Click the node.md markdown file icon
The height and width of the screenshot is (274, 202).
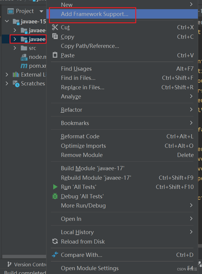tap(24, 57)
